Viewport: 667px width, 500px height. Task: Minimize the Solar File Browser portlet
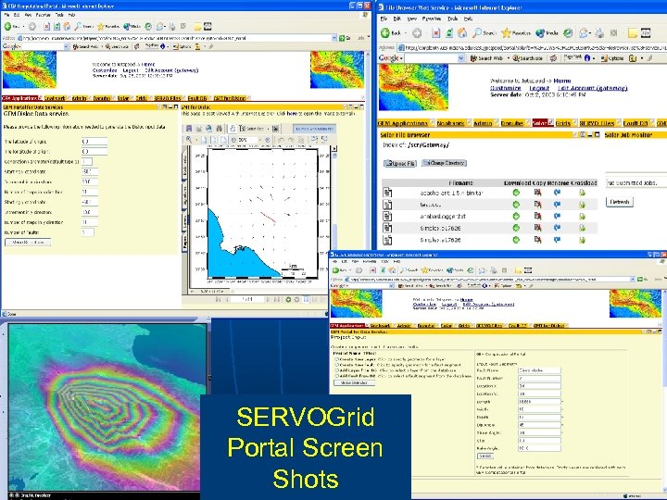pyautogui.click(x=590, y=135)
